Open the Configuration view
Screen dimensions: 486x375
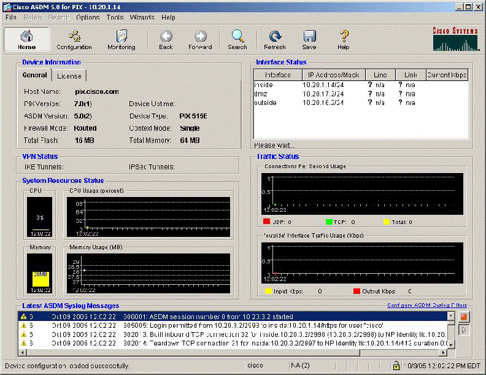[74, 39]
